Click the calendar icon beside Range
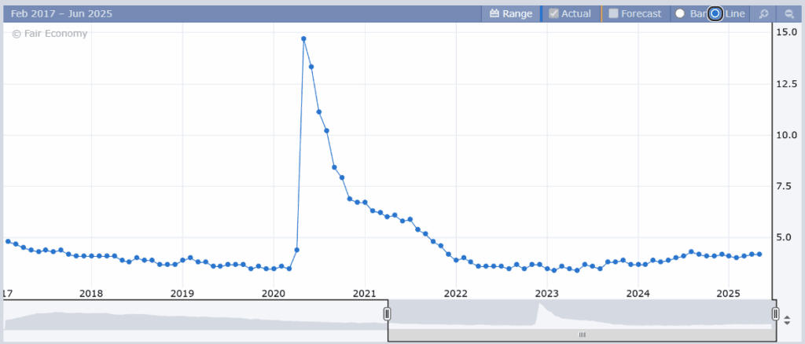This screenshot has width=805, height=344. tap(494, 14)
